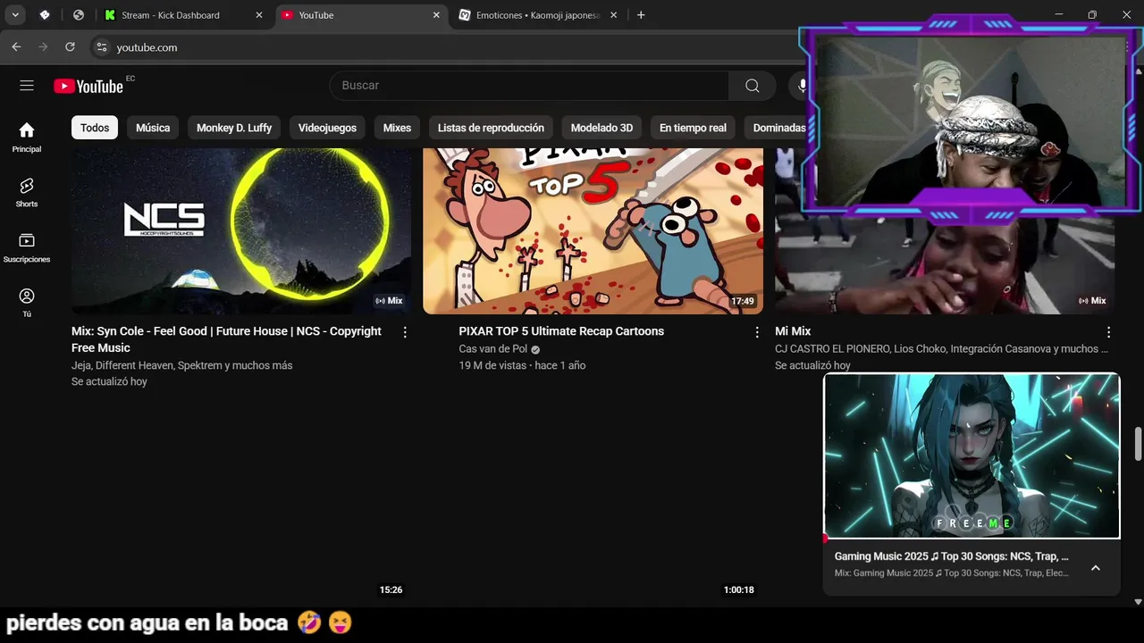The height and width of the screenshot is (643, 1144).
Task: Filter by En tiempo real chip
Action: 693,128
